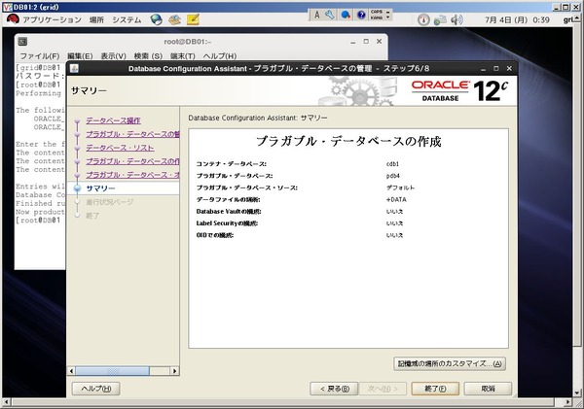Click the date and time 7月 4日 clock
Image resolution: width=584 pixels, height=409 pixels.
pyautogui.click(x=517, y=19)
